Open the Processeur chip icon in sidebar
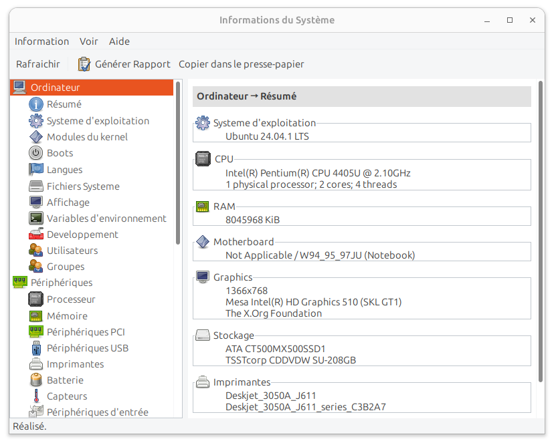This screenshot has width=554, height=445. [x=36, y=299]
